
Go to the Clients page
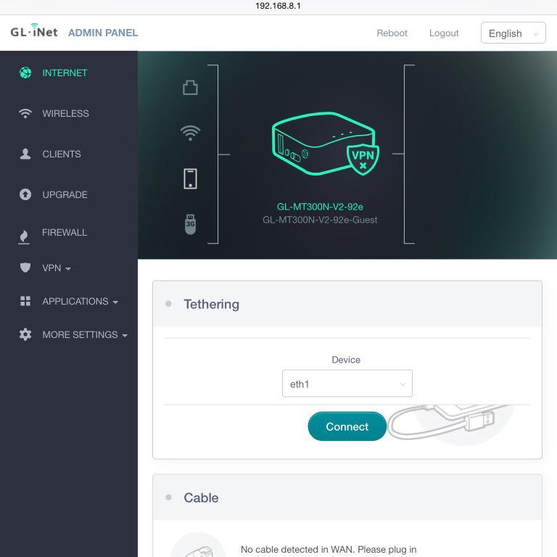click(x=62, y=154)
